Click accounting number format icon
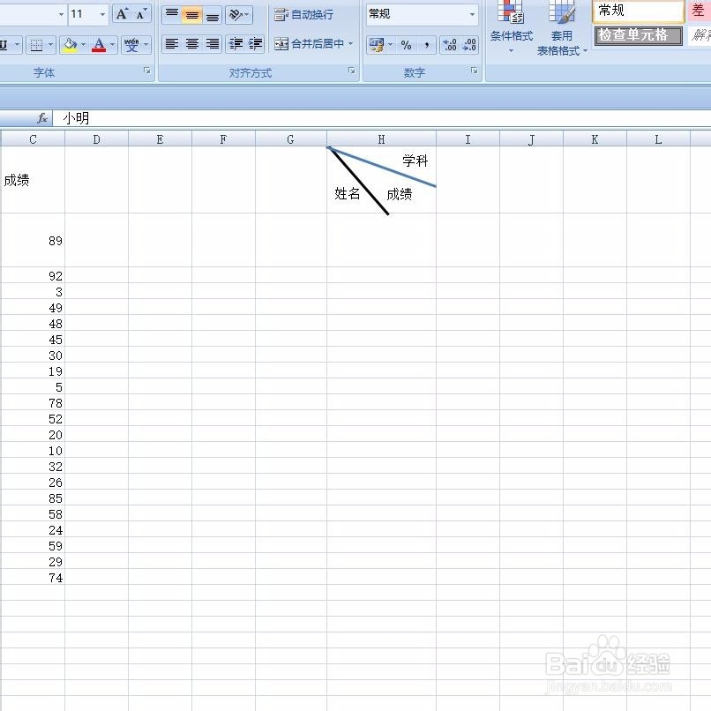711x711 pixels. [377, 44]
